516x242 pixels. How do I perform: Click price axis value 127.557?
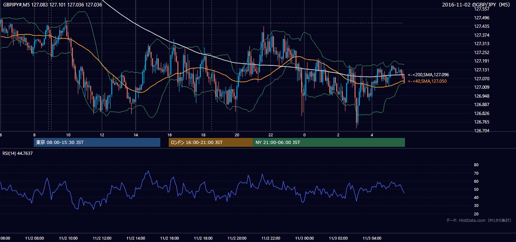tap(481, 9)
